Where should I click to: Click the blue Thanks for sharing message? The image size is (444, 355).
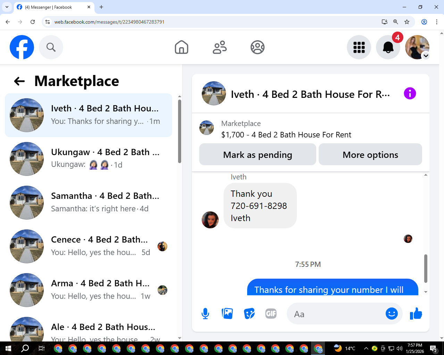(x=333, y=287)
